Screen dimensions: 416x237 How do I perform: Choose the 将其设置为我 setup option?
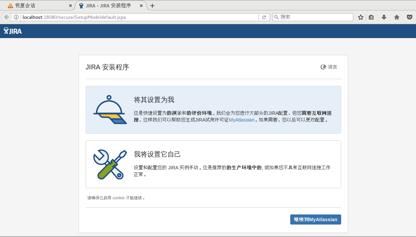click(213, 110)
